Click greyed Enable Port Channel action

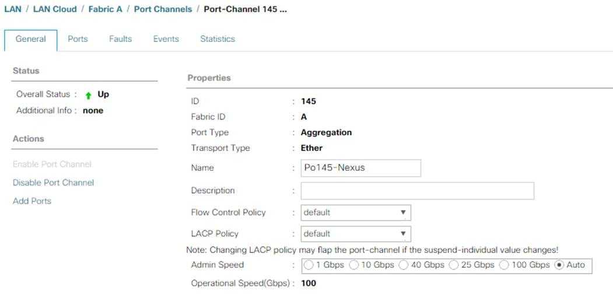[52, 164]
